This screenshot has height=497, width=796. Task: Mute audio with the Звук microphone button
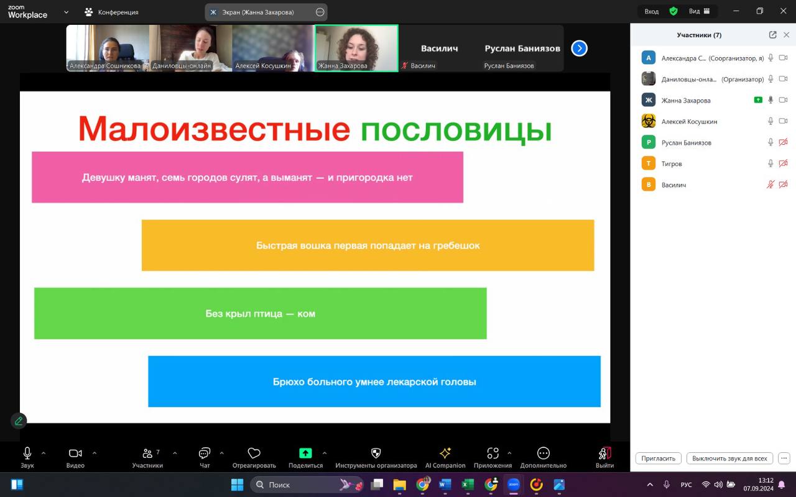27,457
